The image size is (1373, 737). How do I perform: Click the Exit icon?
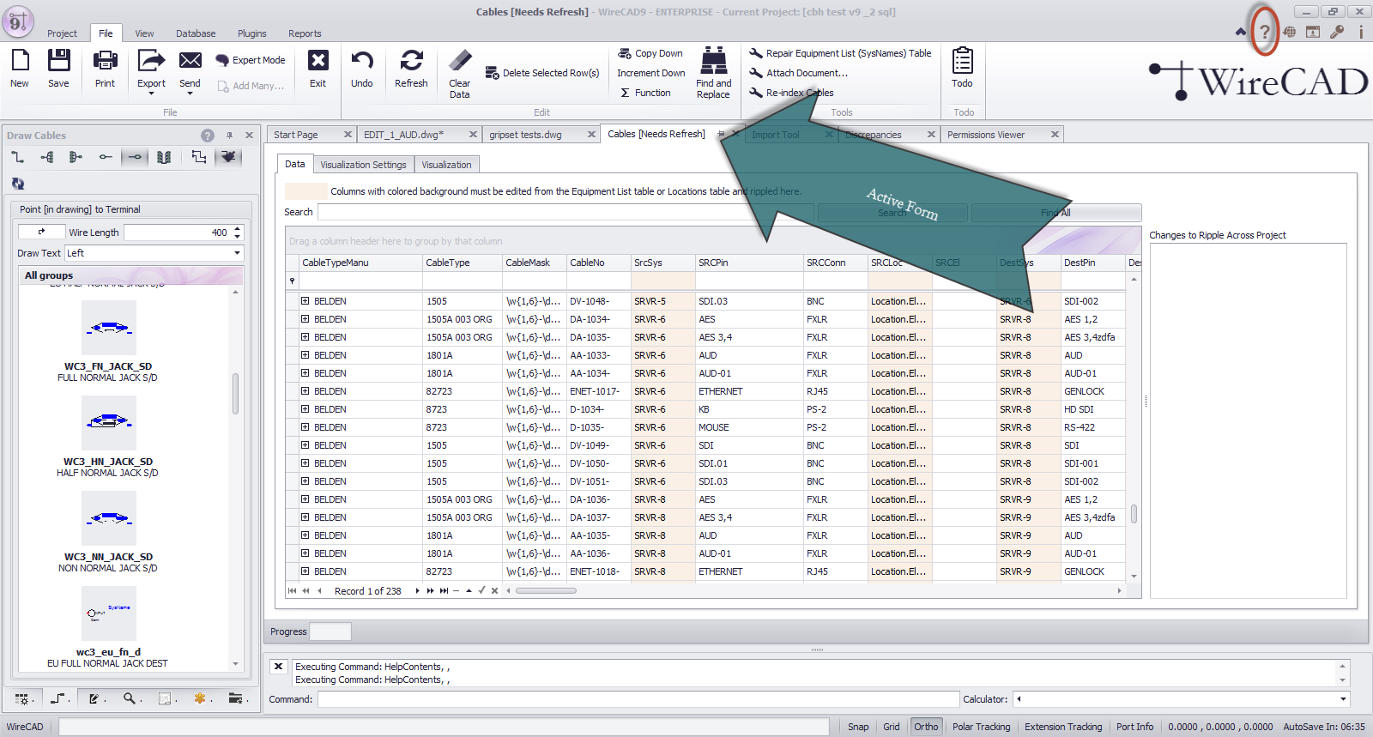point(318,60)
